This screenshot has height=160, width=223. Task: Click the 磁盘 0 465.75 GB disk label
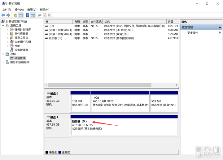(57, 101)
